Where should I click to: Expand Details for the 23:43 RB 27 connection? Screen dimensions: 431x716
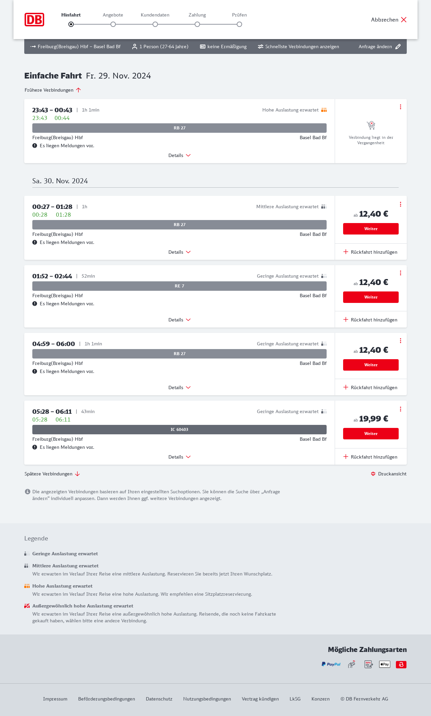(x=179, y=155)
